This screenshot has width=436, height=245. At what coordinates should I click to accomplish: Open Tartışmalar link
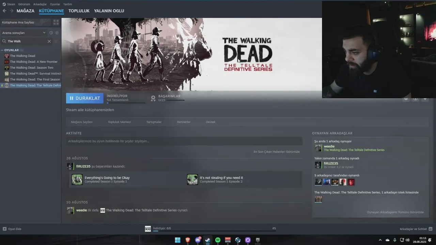[x=154, y=122]
